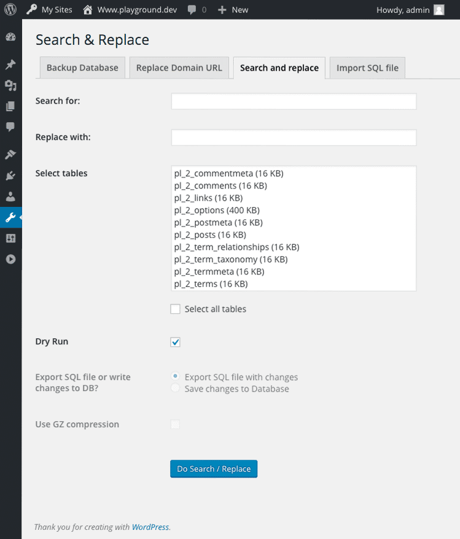Screen dimensions: 460x539
Task: Open the Media library icon in sidebar
Action: point(10,85)
